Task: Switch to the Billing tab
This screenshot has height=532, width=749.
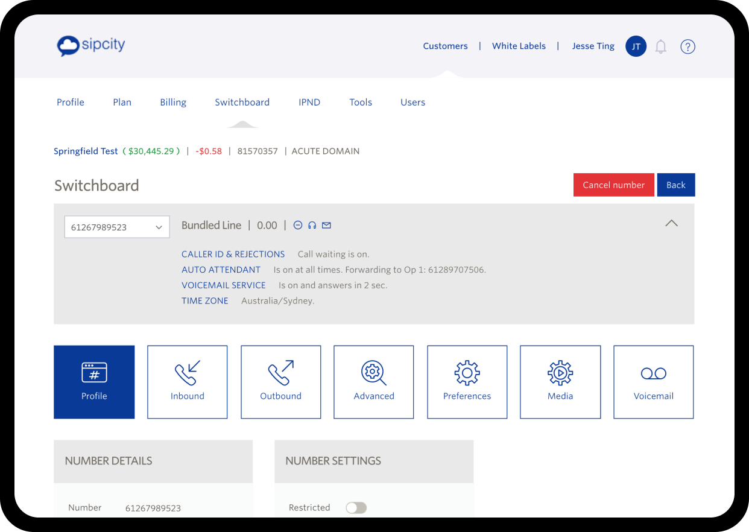Action: pos(173,103)
